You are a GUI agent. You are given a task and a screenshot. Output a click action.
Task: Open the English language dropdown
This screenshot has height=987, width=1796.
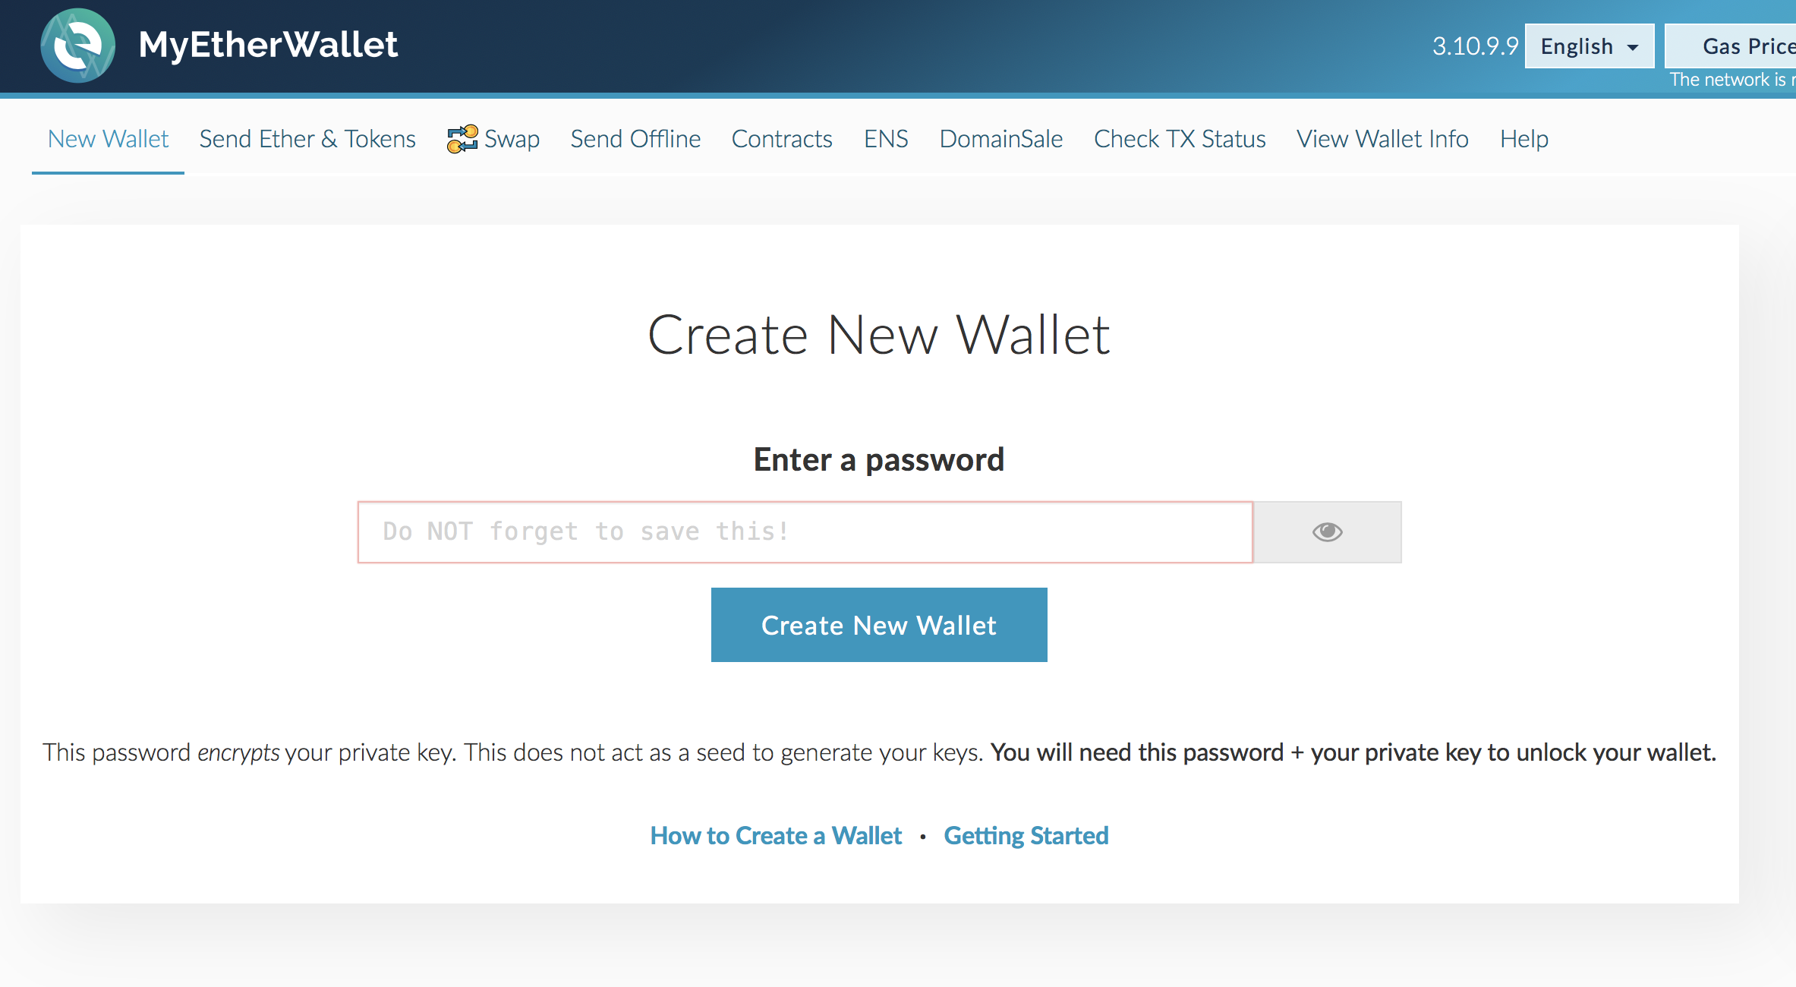pyautogui.click(x=1587, y=46)
